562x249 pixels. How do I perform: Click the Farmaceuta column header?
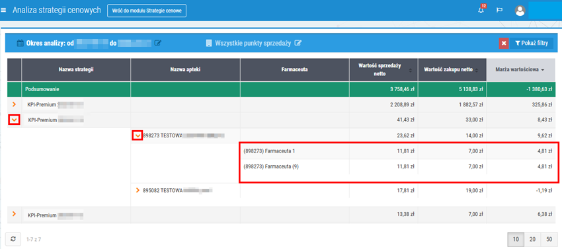(x=295, y=70)
